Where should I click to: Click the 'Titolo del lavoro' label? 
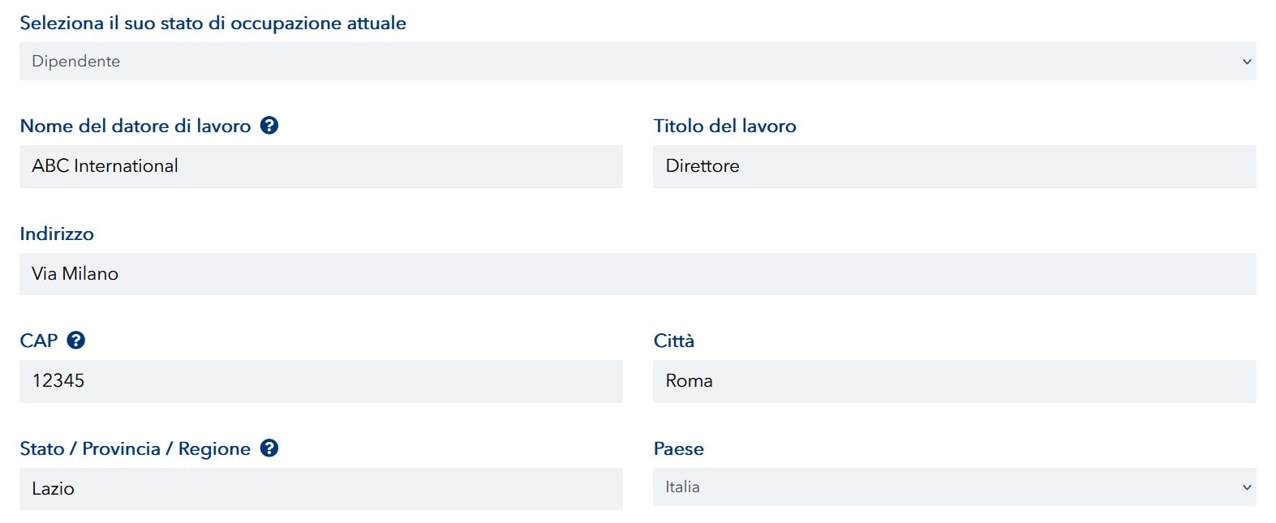pos(724,126)
